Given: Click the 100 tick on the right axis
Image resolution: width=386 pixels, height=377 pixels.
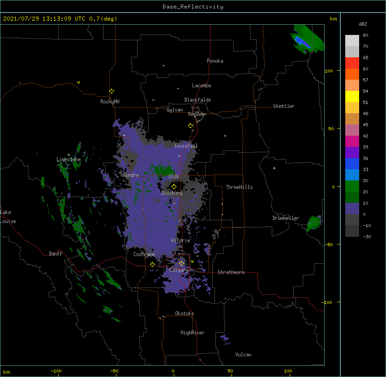Looking at the screenshot, I should 329,71.
